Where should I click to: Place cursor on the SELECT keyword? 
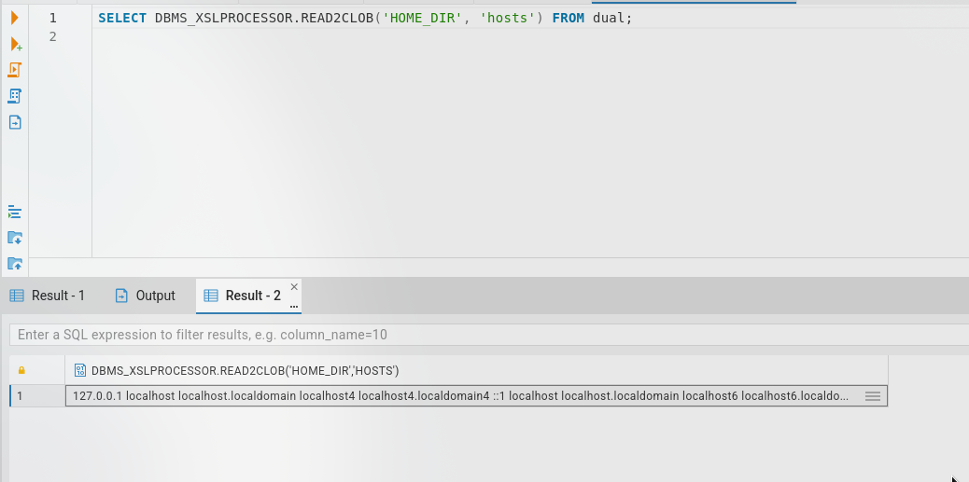click(x=122, y=19)
